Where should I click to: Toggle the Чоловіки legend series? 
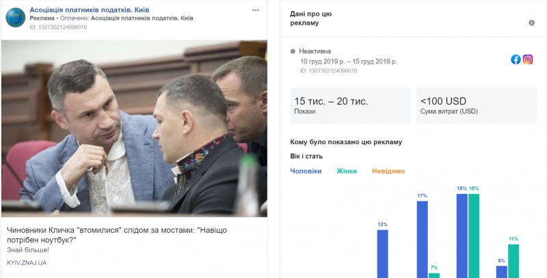[306, 171]
